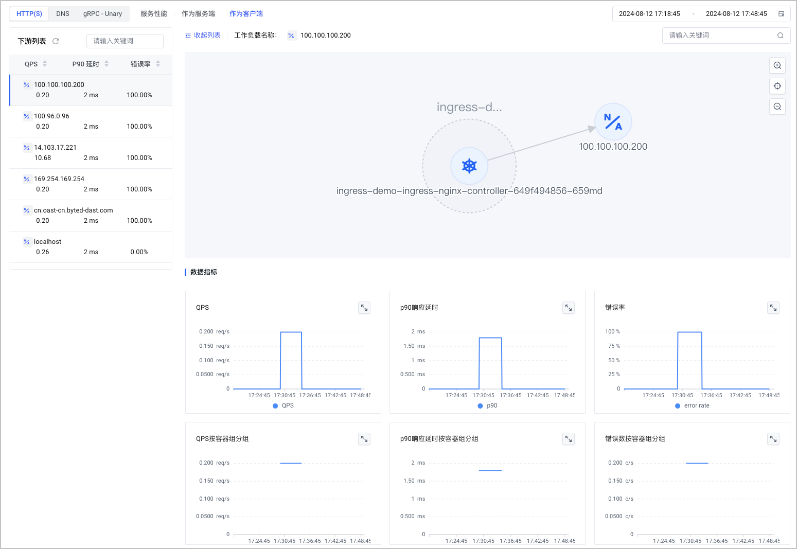Focus the topology keyword search field

726,36
